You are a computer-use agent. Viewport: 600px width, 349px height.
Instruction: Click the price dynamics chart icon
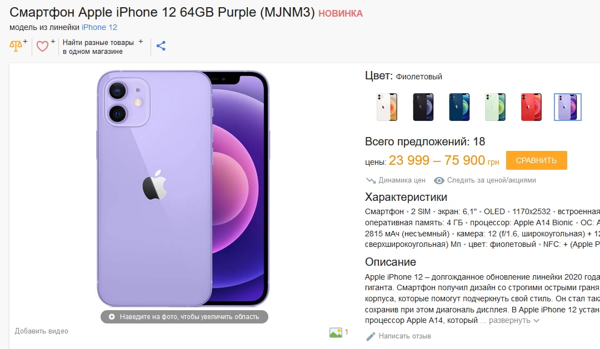click(x=371, y=180)
